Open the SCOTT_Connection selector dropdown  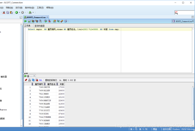click(183, 21)
